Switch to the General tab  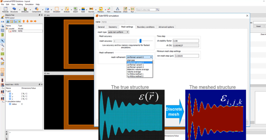click(x=101, y=27)
